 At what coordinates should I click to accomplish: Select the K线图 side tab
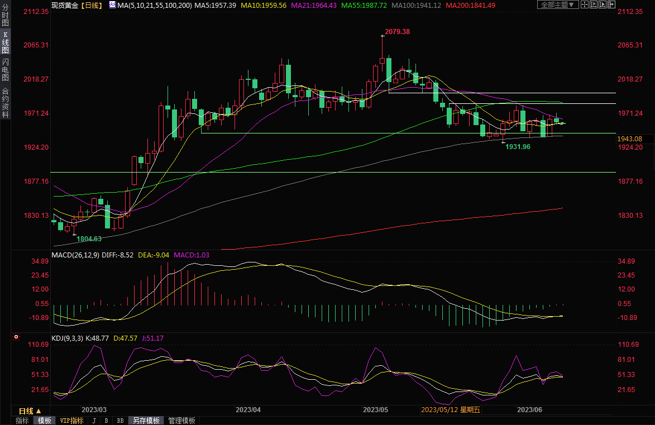coord(5,42)
